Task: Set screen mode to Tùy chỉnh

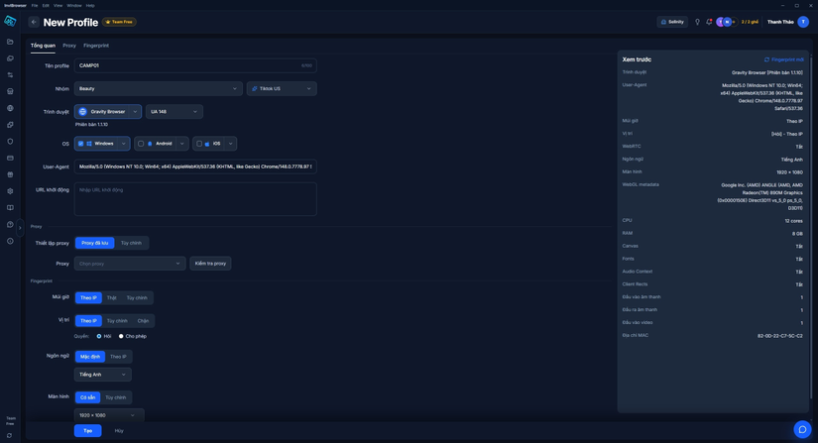Action: (116, 397)
